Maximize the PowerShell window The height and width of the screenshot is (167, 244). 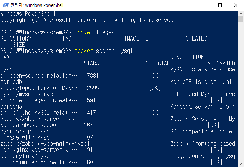(x=220, y=5)
